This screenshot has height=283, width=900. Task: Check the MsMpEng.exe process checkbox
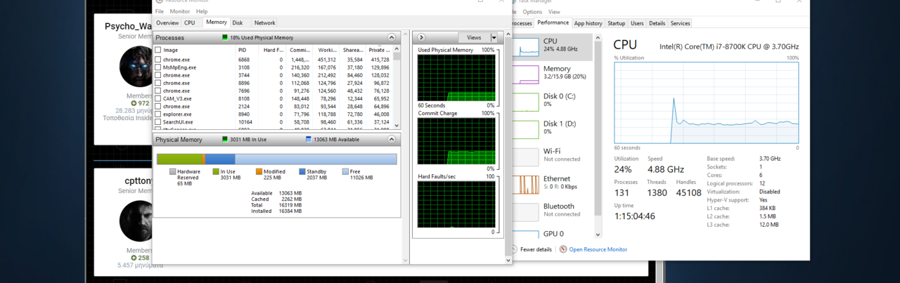coord(158,67)
